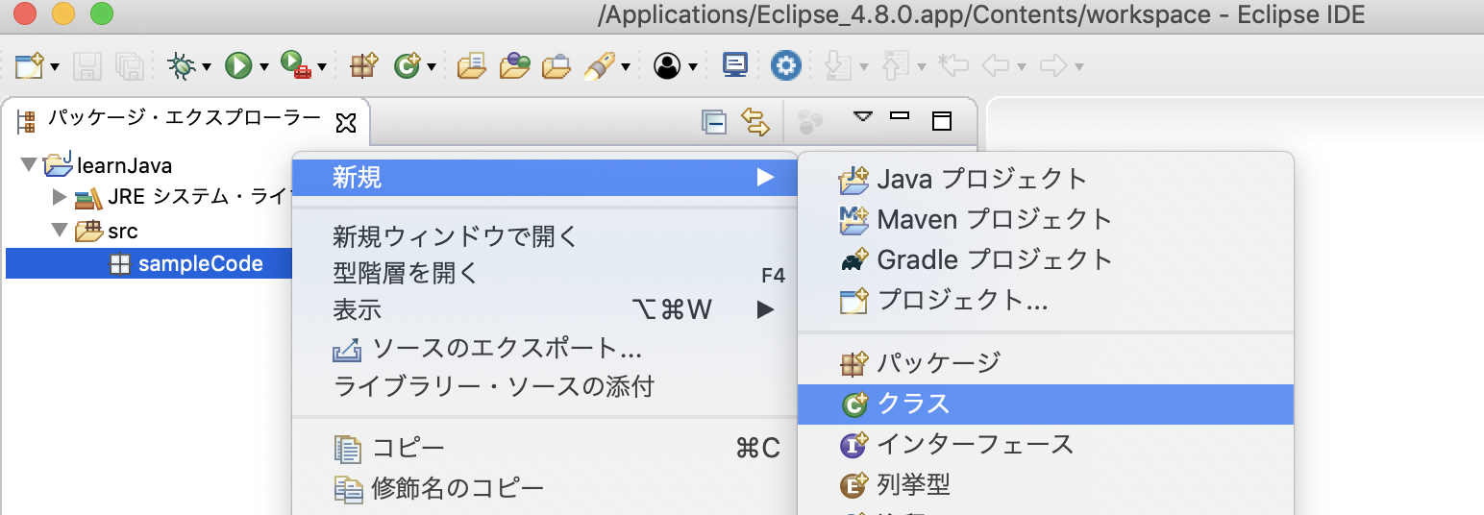The width and height of the screenshot is (1484, 515).
Task: Click the blue gear settings icon
Action: (x=786, y=65)
